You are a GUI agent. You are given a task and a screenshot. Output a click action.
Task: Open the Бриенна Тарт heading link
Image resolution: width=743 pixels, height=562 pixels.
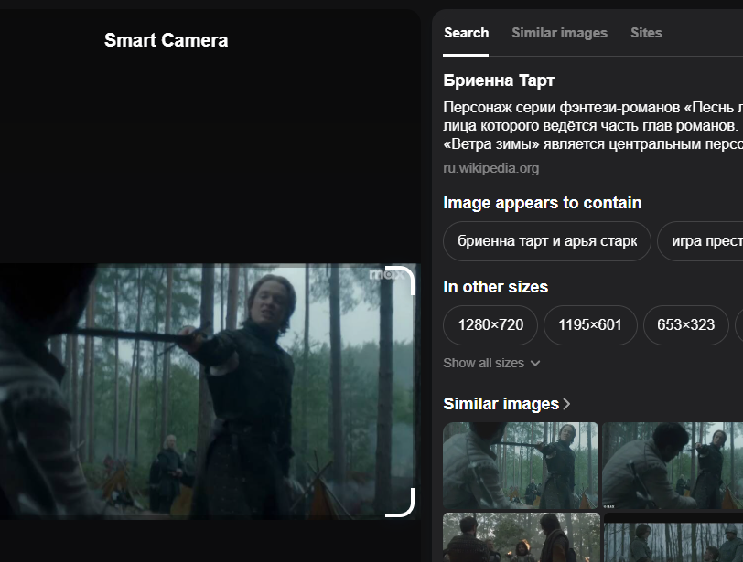[x=499, y=80]
